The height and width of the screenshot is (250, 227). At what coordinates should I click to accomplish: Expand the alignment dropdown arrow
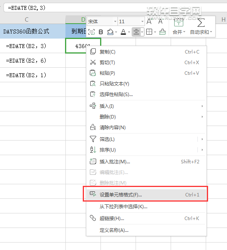pyautogui.click(x=142, y=32)
